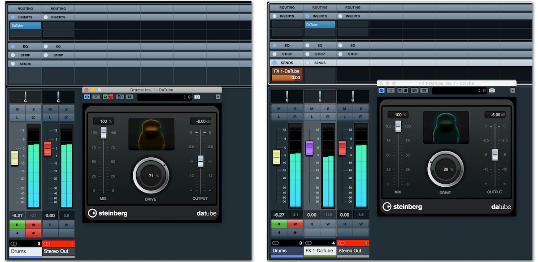Mute Drums channel in the two-channel mixer
The height and width of the screenshot is (262, 538).
17,109
